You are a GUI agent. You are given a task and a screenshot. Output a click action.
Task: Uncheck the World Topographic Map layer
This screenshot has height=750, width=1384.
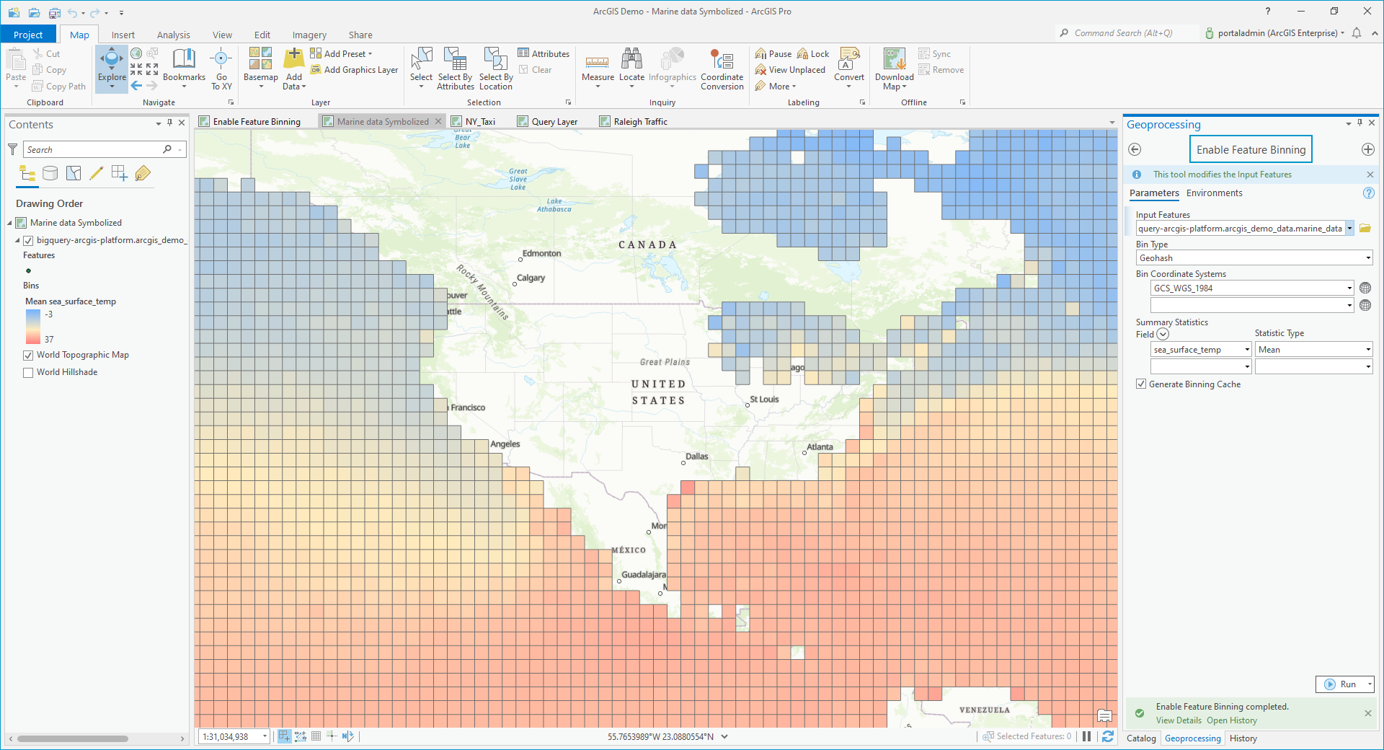28,355
